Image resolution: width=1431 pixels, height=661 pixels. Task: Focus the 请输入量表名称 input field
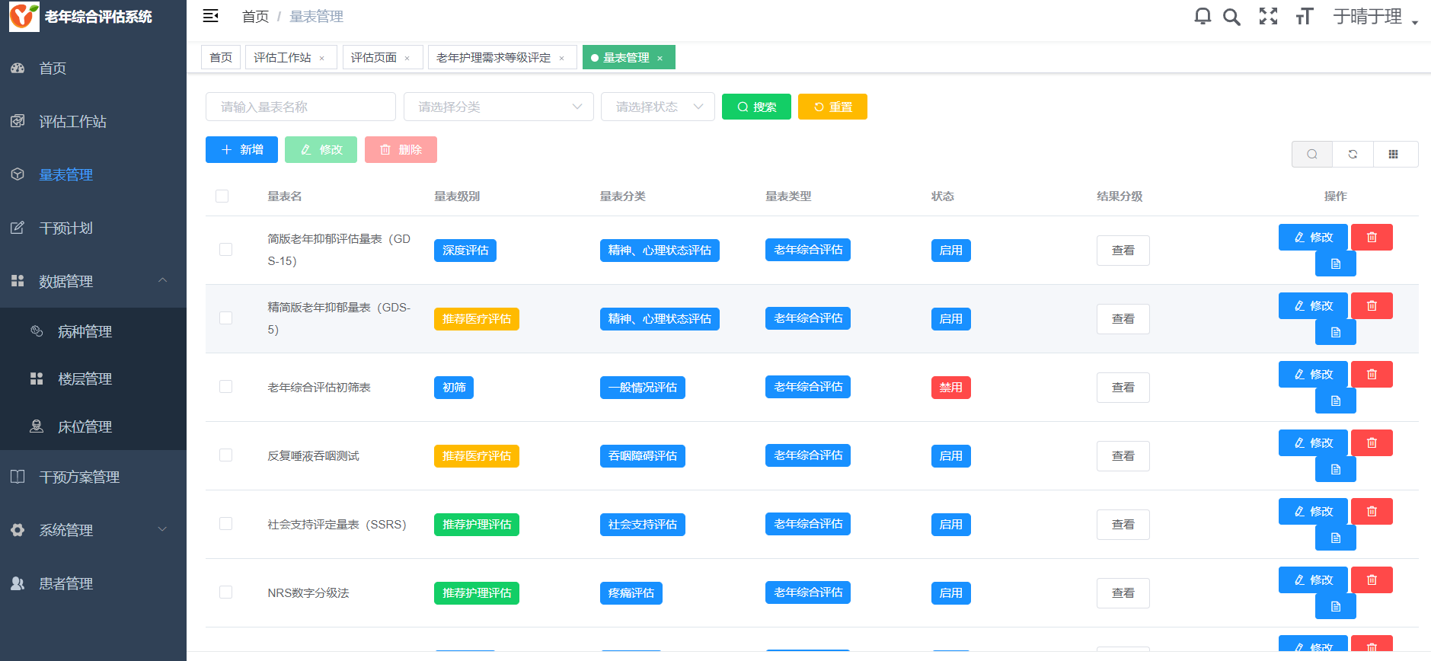300,107
